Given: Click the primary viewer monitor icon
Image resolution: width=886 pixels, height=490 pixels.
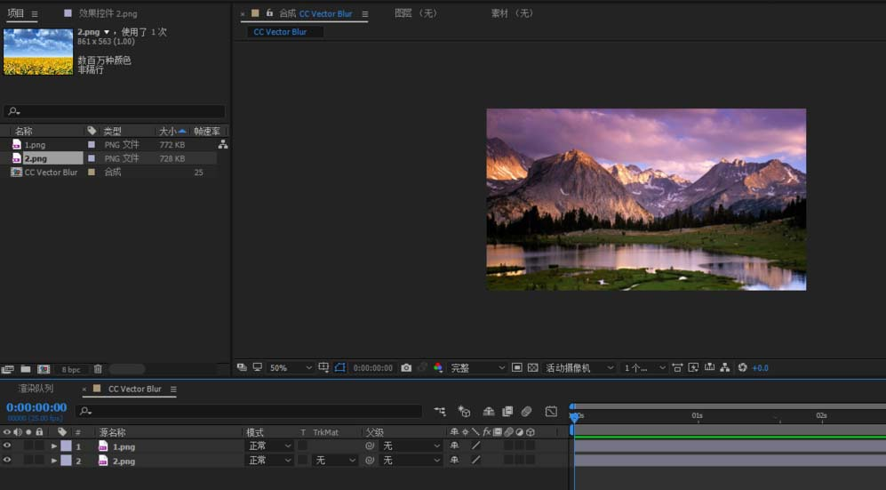Looking at the screenshot, I should 258,367.
